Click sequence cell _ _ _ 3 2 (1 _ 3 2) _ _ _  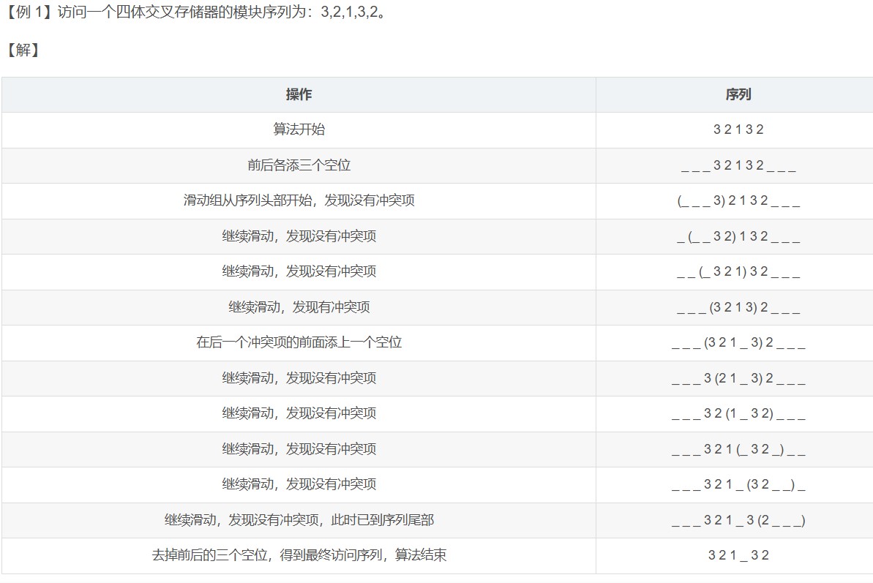point(738,414)
